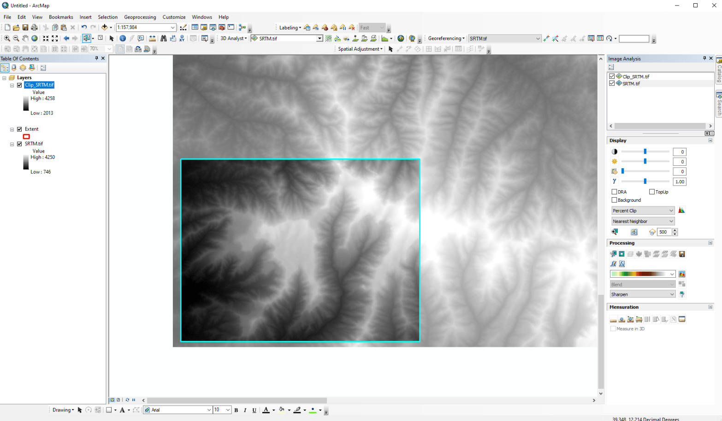Uncheck Clip_SRTM.tif layer in Table Of Contents
722x421 pixels.
(19, 85)
